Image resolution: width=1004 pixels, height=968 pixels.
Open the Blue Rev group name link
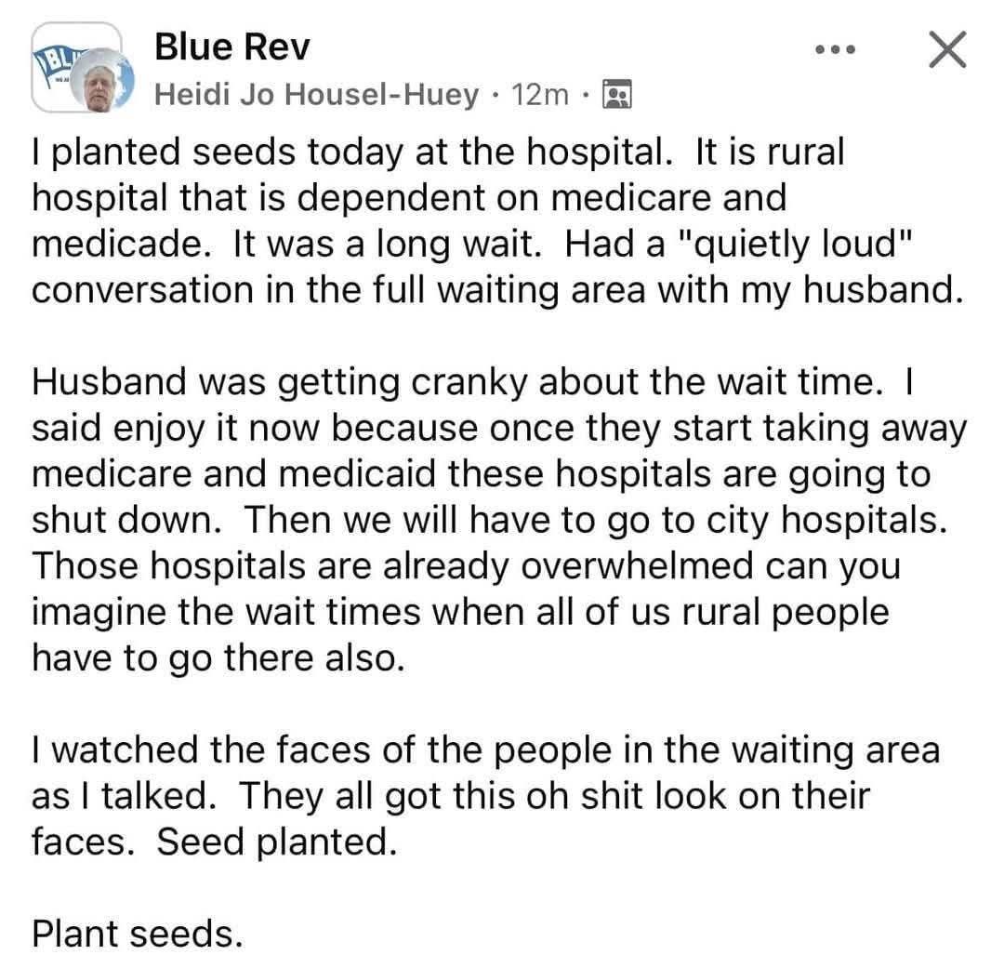[231, 47]
